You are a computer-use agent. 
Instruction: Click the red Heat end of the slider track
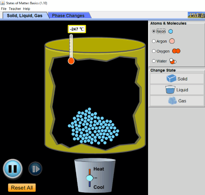point(90,172)
